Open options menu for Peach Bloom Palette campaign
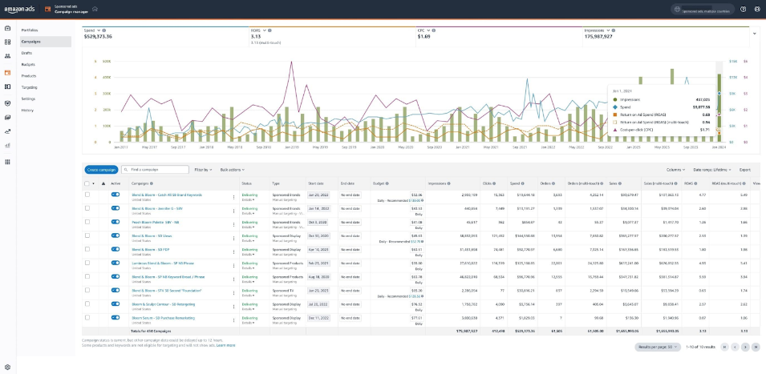This screenshot has width=766, height=374. pyautogui.click(x=233, y=224)
